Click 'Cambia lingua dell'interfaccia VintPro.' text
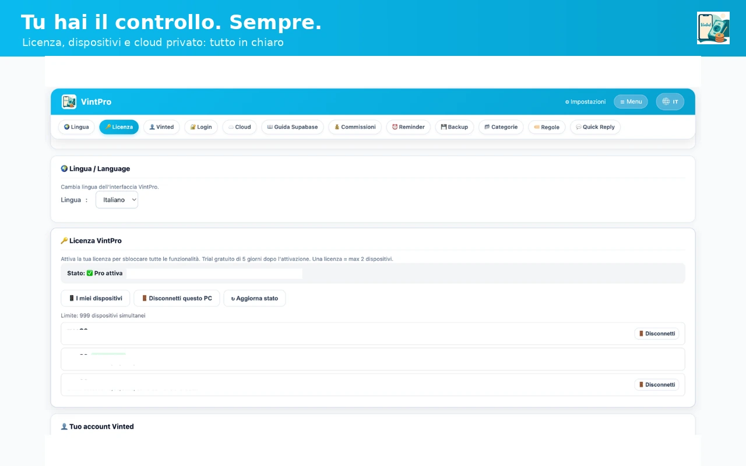This screenshot has height=466, width=746. pos(110,187)
